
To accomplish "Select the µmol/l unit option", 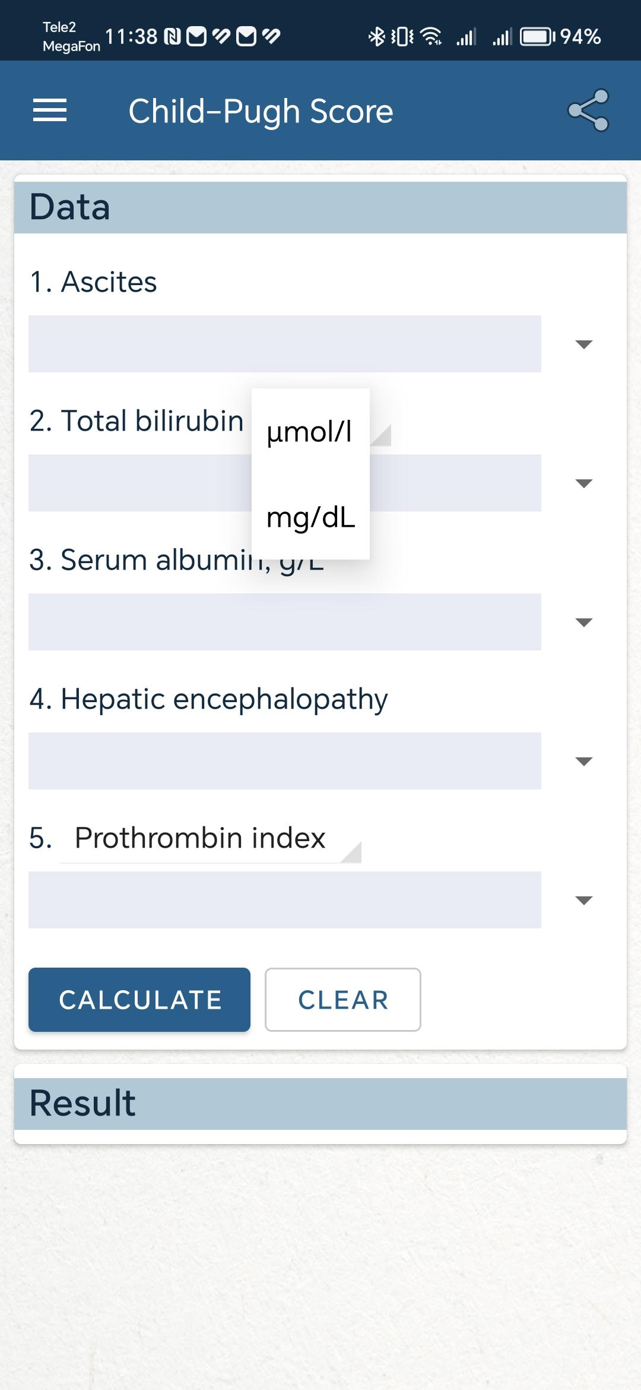I will click(310, 431).
